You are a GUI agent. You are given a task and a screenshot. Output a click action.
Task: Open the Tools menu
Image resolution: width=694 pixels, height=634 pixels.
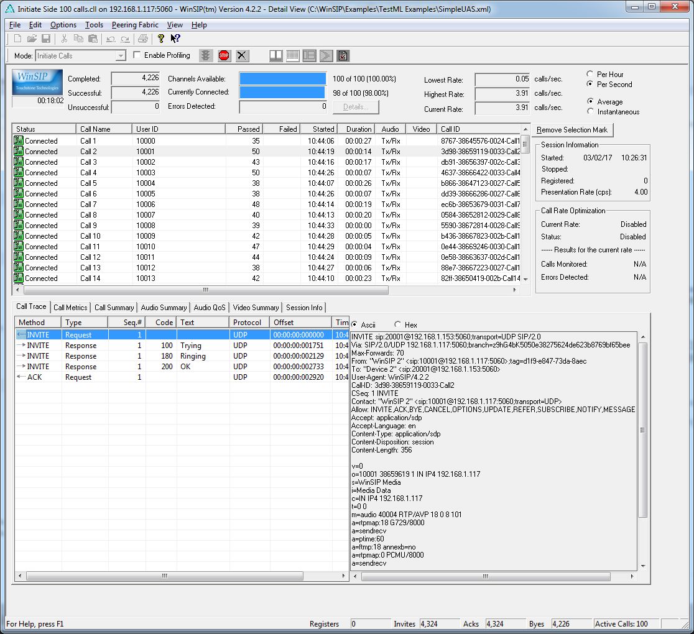[x=94, y=25]
